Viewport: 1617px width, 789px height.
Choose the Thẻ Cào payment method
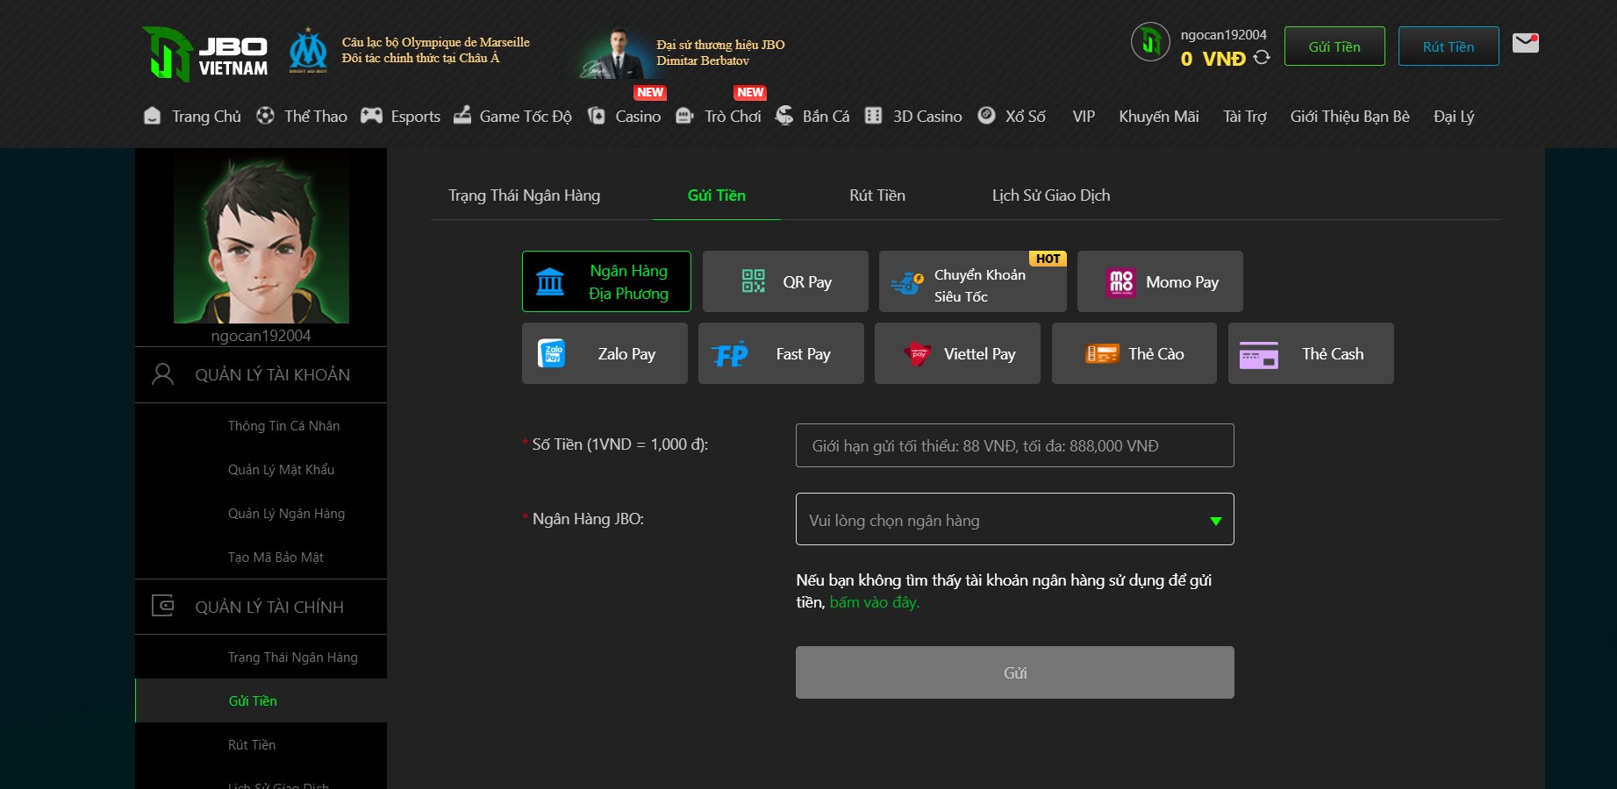(1134, 353)
